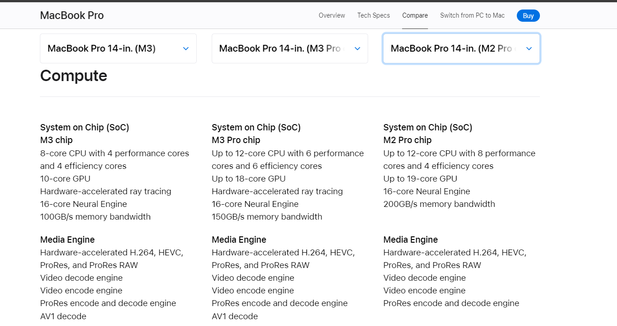
Task: Click 'Video encode engine' in M3 Pro column
Action: [253, 290]
